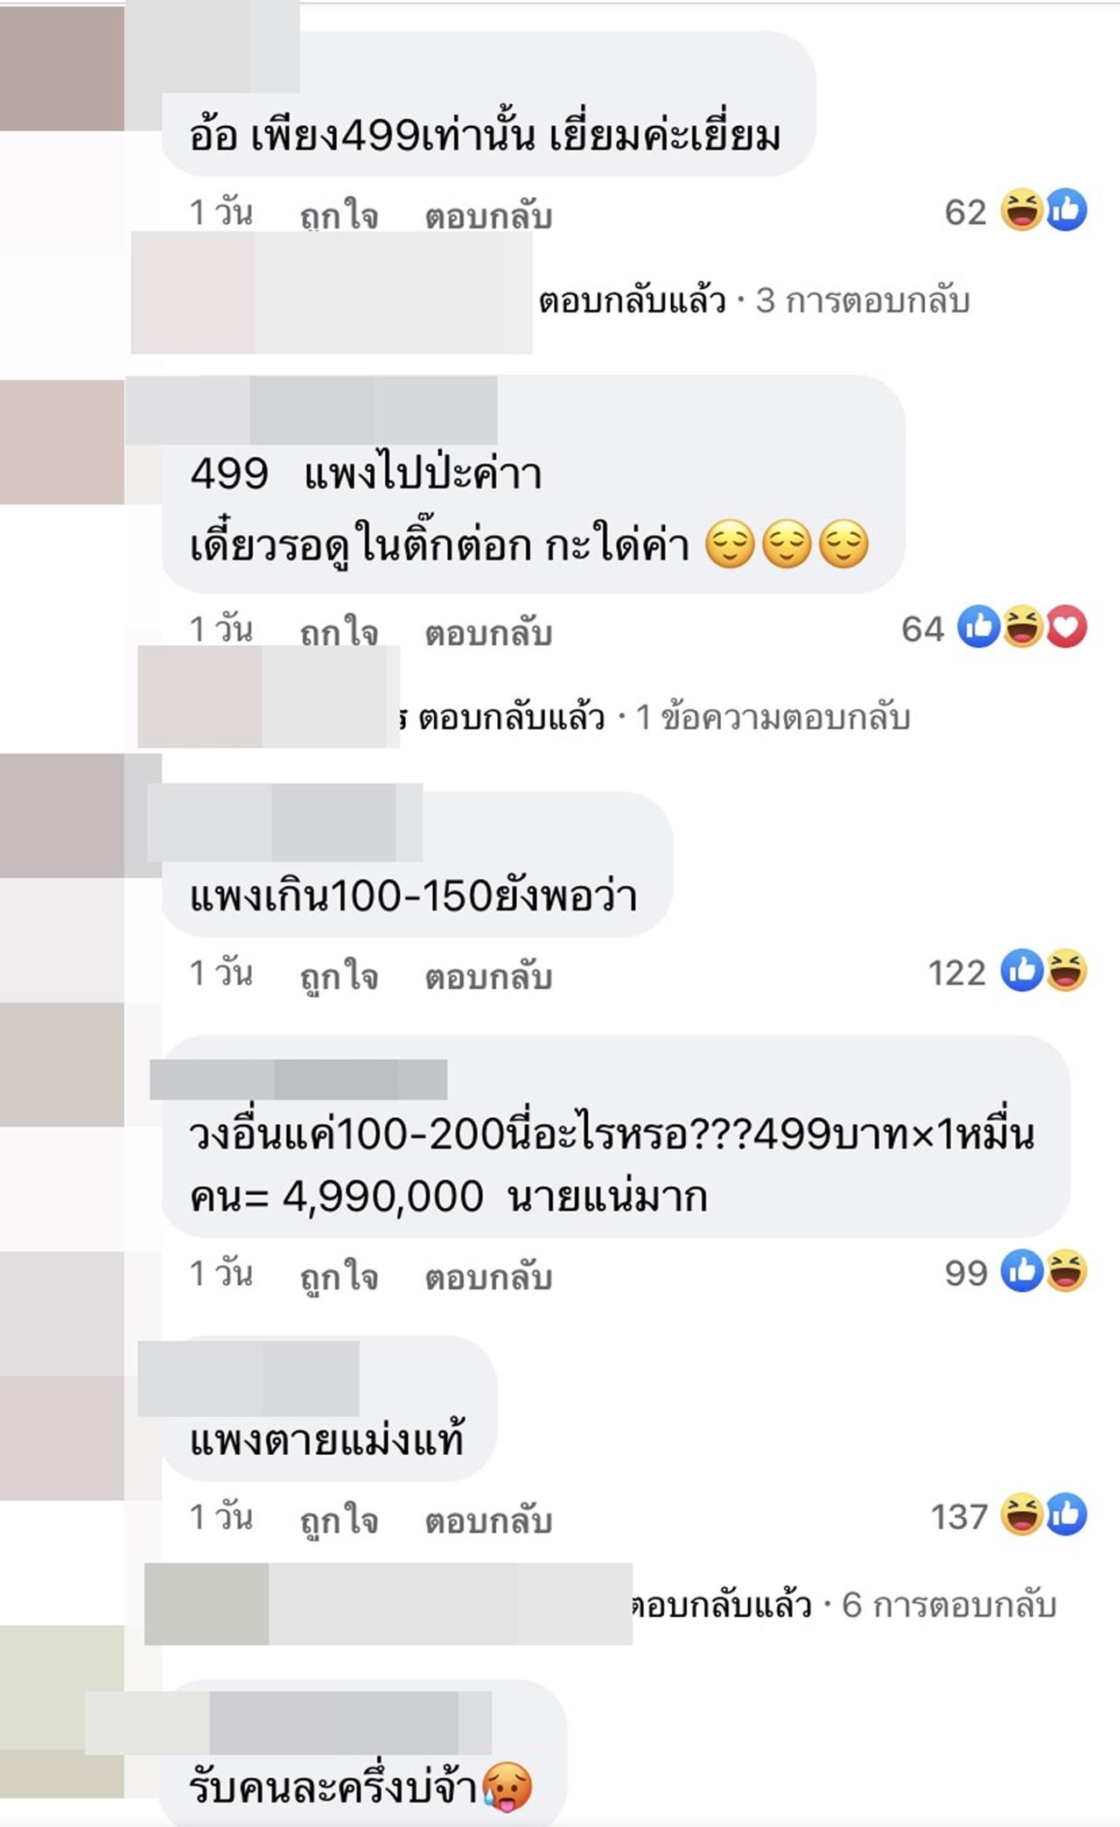Image resolution: width=1120 pixels, height=1827 pixels.
Task: Click the laughing reaction icon beside 62
Action: click(x=1022, y=210)
